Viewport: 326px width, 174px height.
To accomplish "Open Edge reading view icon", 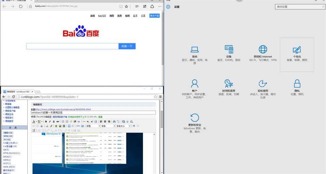I will [x=121, y=6].
